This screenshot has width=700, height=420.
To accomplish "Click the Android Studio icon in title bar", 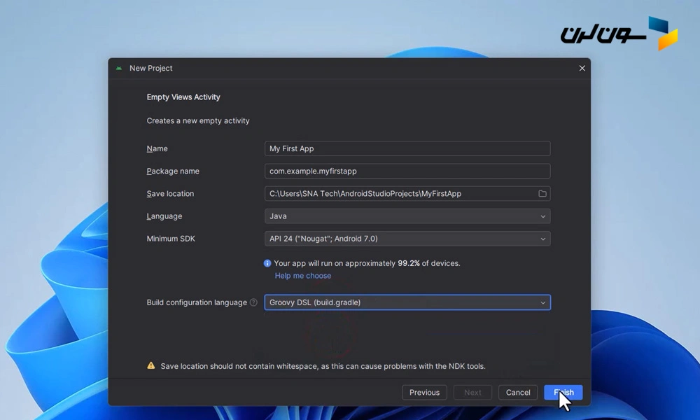I will point(119,69).
